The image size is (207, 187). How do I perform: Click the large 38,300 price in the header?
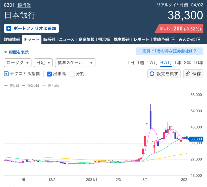pyautogui.click(x=185, y=15)
